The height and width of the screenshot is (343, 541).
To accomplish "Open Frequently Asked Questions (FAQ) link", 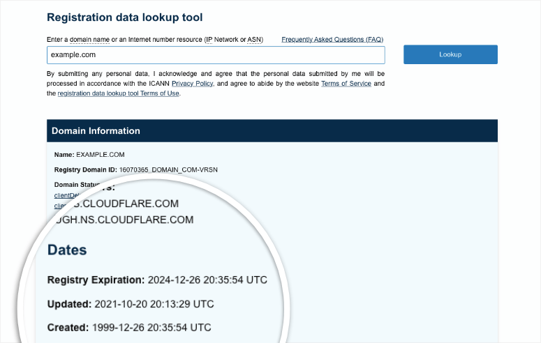I will tap(332, 40).
